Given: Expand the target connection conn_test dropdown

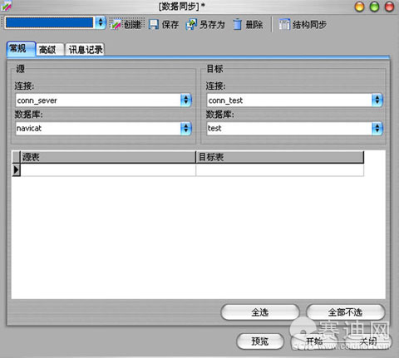Looking at the screenshot, I should 377,100.
